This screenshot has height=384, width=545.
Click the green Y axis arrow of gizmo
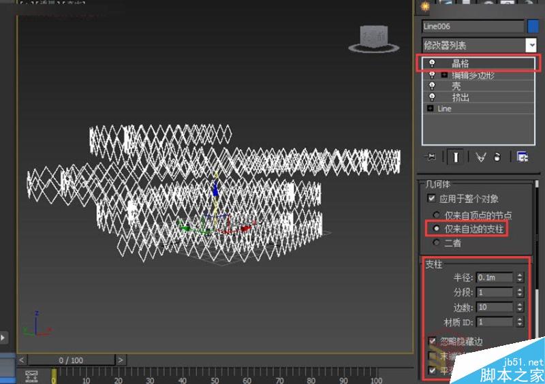click(x=184, y=228)
